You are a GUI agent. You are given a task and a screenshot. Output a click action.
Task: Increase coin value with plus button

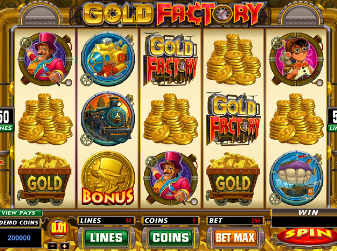(65, 246)
